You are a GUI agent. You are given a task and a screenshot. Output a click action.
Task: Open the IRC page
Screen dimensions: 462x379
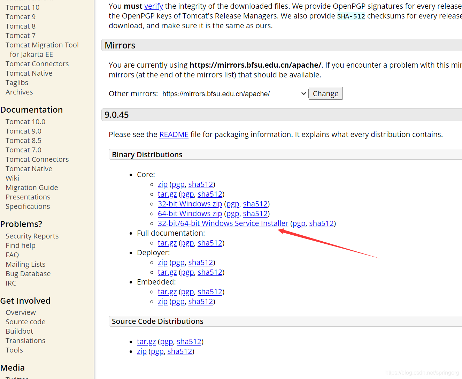coord(11,283)
